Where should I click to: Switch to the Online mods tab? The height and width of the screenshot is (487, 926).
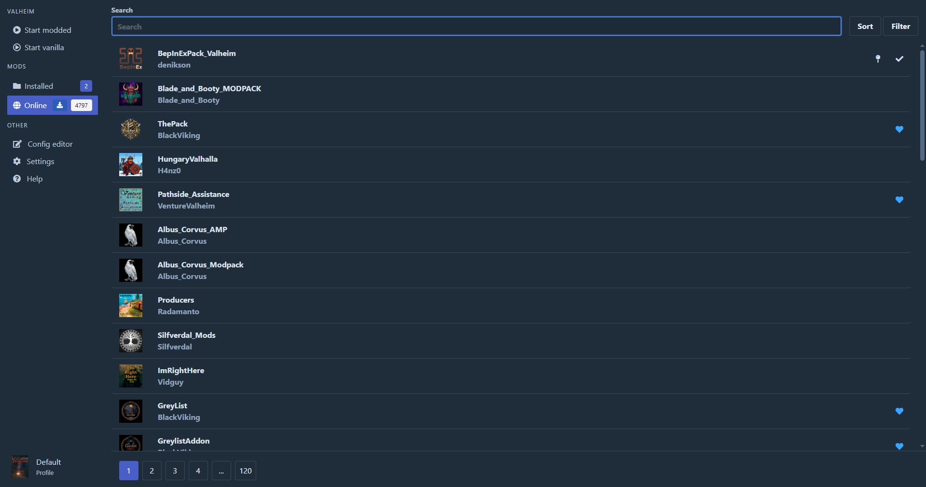(53, 105)
